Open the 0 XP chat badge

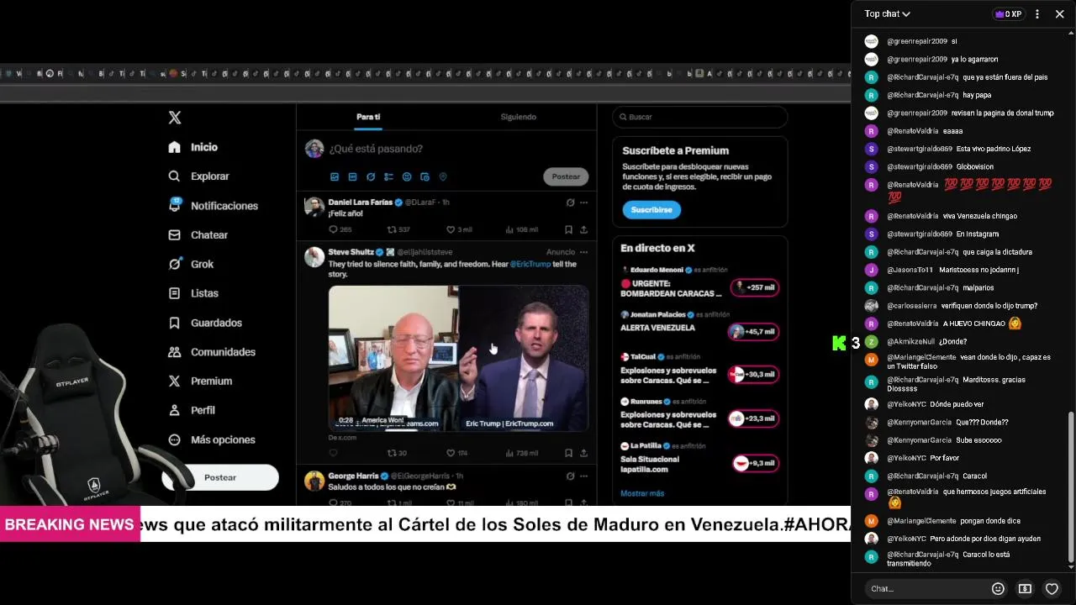click(1008, 14)
